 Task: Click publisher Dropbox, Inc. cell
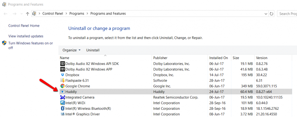164,75
